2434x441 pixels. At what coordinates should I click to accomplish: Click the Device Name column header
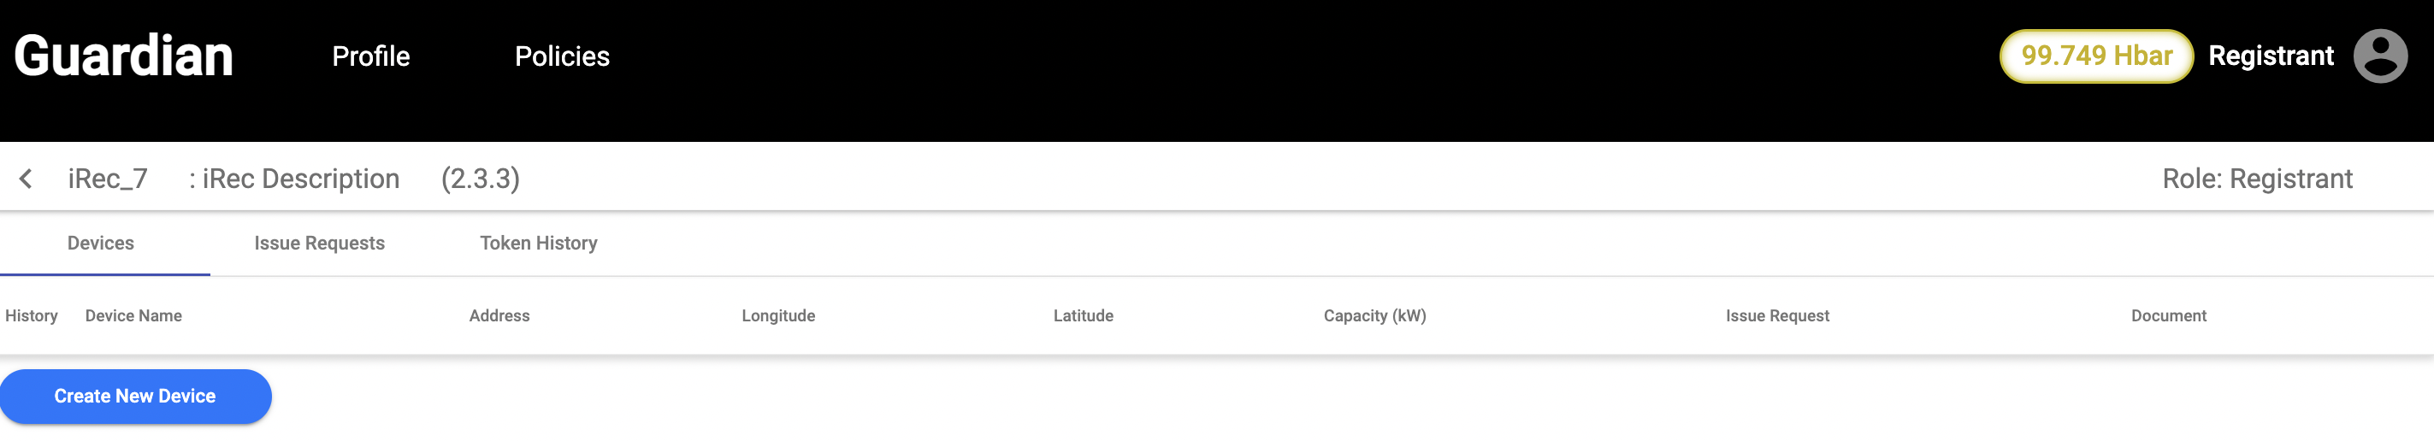pos(133,316)
